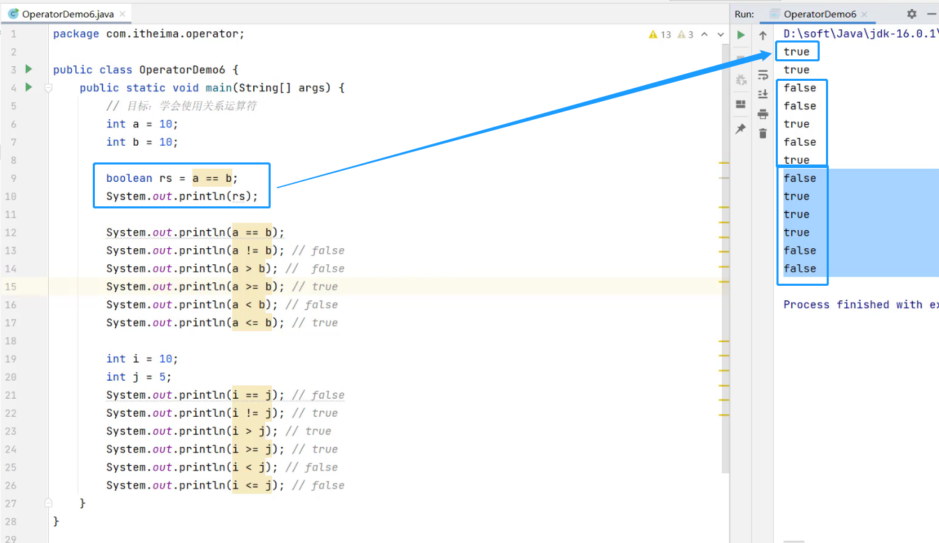Click the yellow warning indicator showing 13
This screenshot has height=543, width=939.
pos(659,34)
